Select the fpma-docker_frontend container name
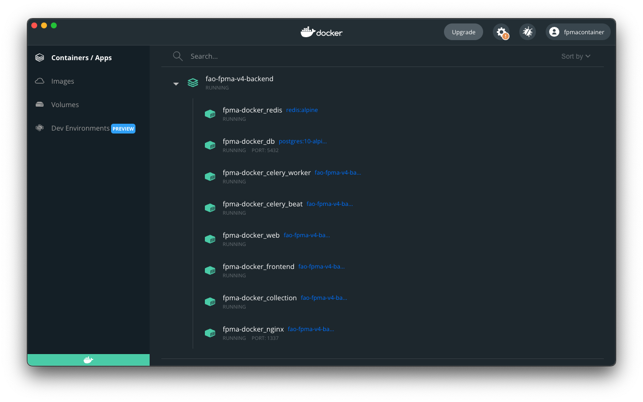Screen dimensions: 643x402 coord(259,267)
